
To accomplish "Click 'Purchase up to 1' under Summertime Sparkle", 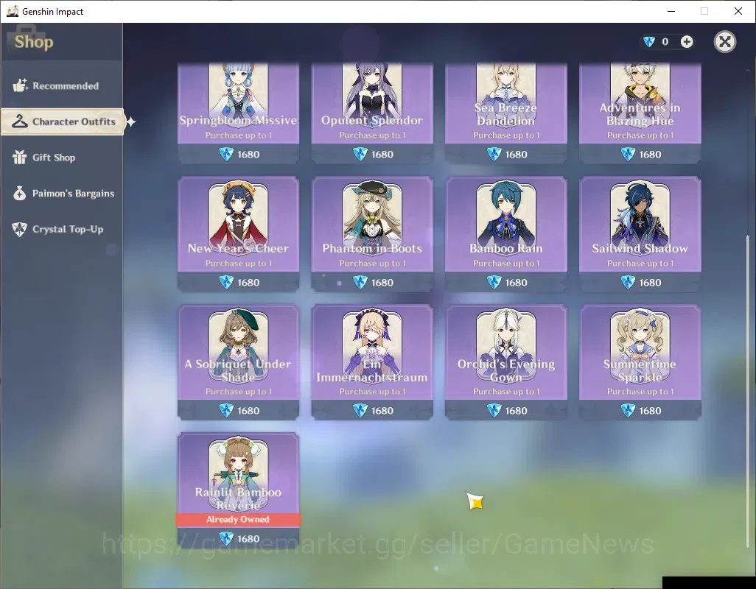I will pos(640,392).
